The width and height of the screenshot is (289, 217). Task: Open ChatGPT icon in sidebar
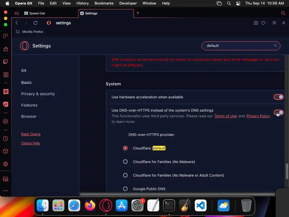click(6, 92)
